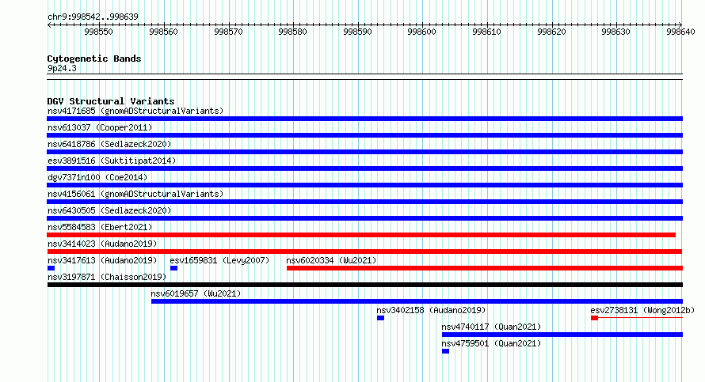
Task: Select the esv3891516 blue feature bar
Action: pyautogui.click(x=364, y=168)
